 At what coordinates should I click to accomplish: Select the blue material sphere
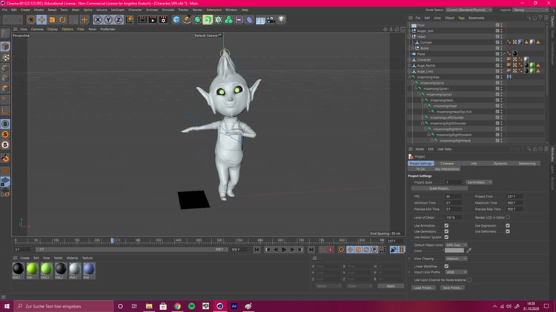click(x=89, y=269)
